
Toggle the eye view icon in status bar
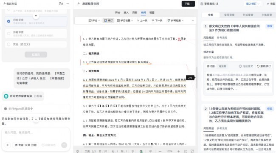pos(150,151)
